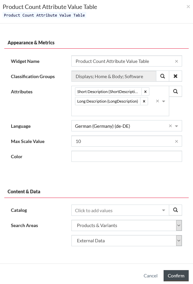Expand the Attributes dropdown arrow

164,101
